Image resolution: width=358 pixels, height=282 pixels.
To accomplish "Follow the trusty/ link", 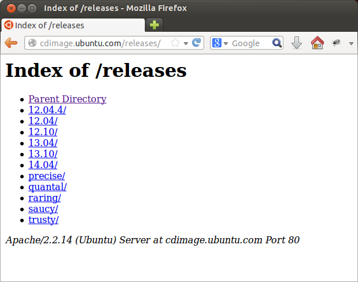I will 43,220.
